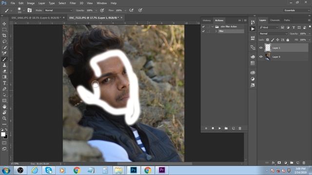This screenshot has width=312, height=175.
Task: Open the Brush Preset picker
Action: [20, 10]
